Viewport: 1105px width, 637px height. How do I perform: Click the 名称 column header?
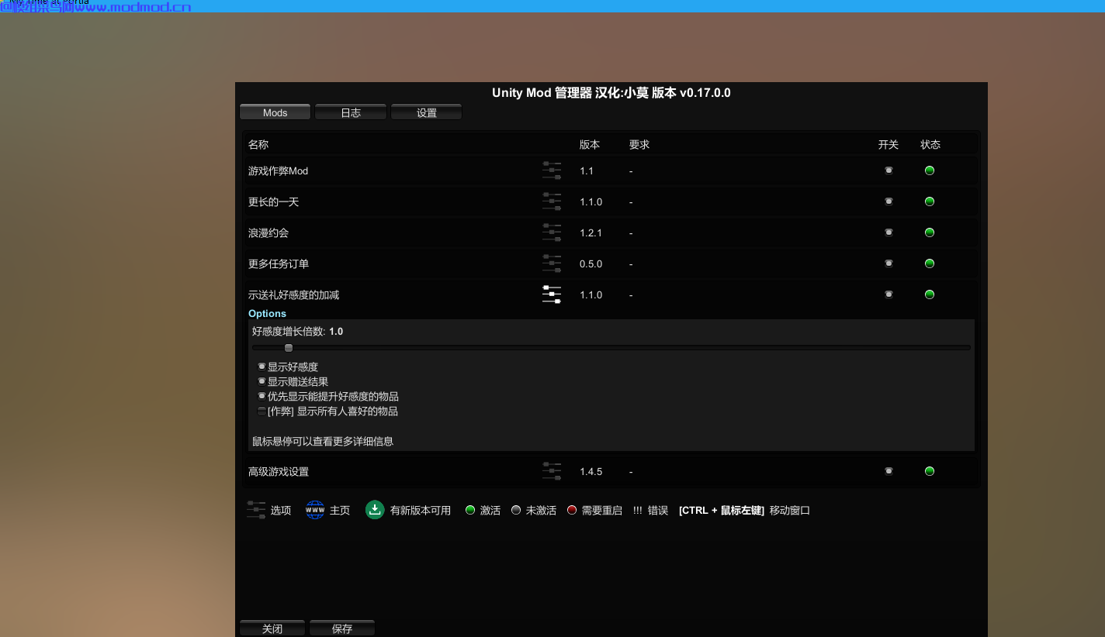click(257, 144)
